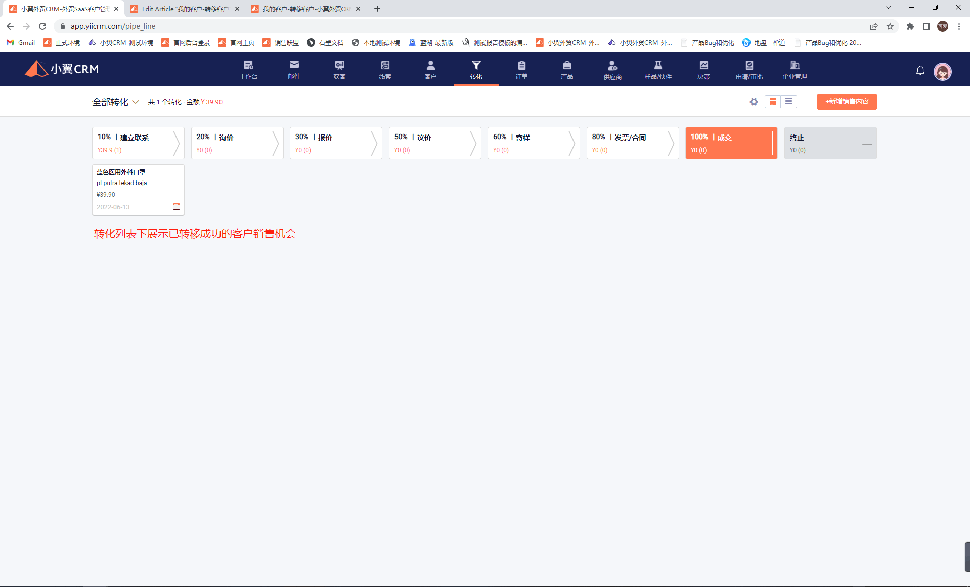Open Chrome three-dot menu

tap(959, 26)
